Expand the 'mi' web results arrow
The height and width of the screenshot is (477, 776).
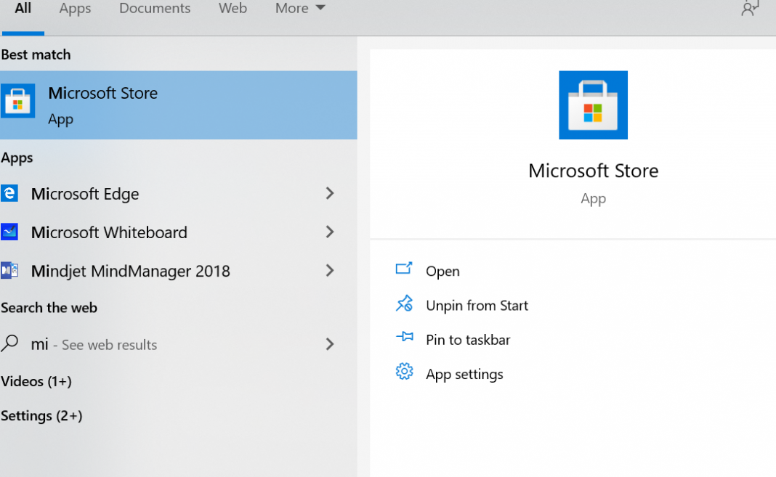(330, 344)
